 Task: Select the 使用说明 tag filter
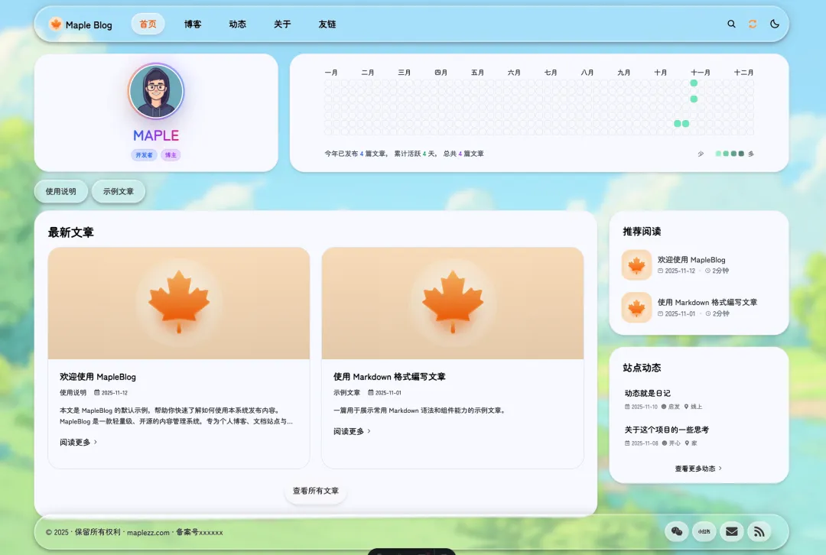60,191
